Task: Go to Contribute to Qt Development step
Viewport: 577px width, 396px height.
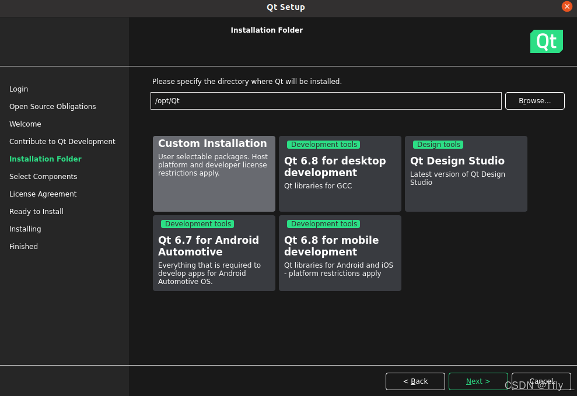Action: coord(62,142)
